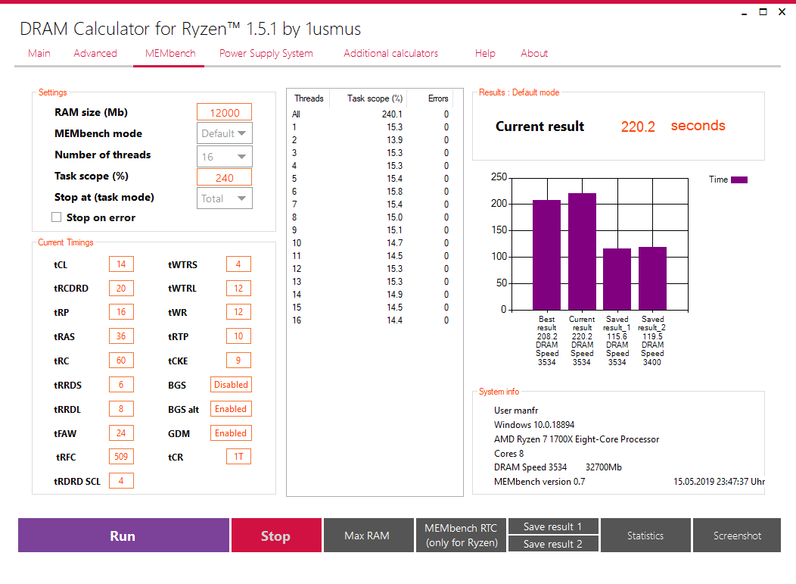Viewport: 796px width, 584px height.
Task: Click the tRC value 60
Action: point(121,361)
